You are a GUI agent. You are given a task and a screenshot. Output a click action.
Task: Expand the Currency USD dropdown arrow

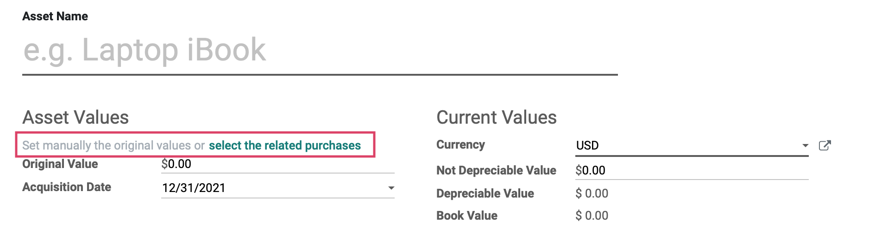pos(805,145)
